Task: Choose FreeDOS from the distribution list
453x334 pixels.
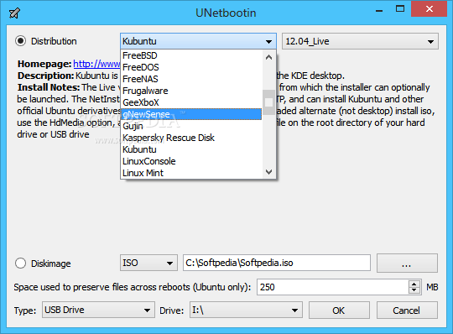Action: click(x=191, y=67)
